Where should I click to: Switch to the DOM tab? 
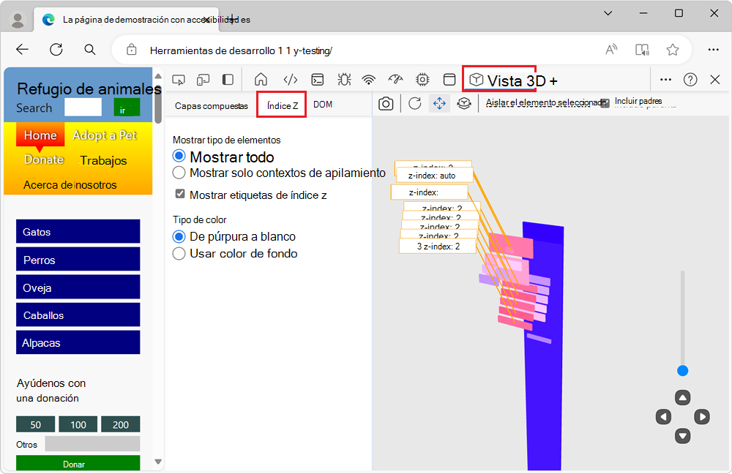(x=323, y=105)
